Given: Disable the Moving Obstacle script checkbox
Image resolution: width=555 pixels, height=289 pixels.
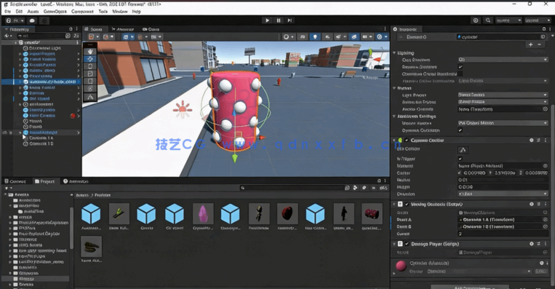Looking at the screenshot, I should [x=407, y=204].
